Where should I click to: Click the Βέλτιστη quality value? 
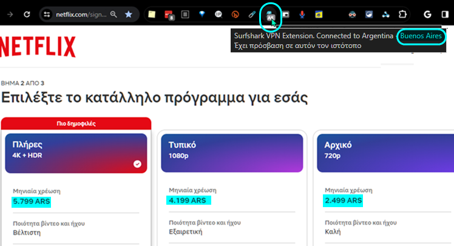[x=27, y=233]
